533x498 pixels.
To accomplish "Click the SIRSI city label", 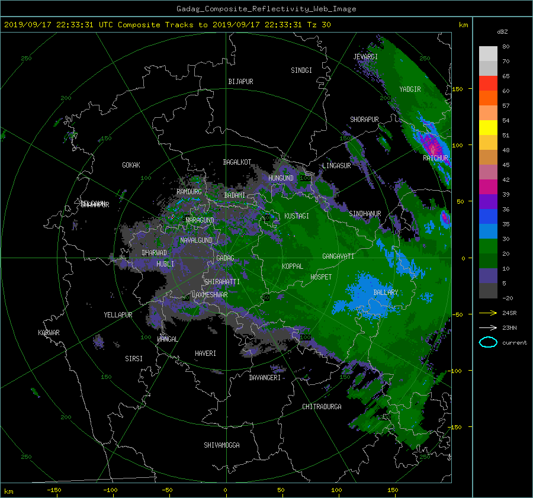I will tap(134, 359).
